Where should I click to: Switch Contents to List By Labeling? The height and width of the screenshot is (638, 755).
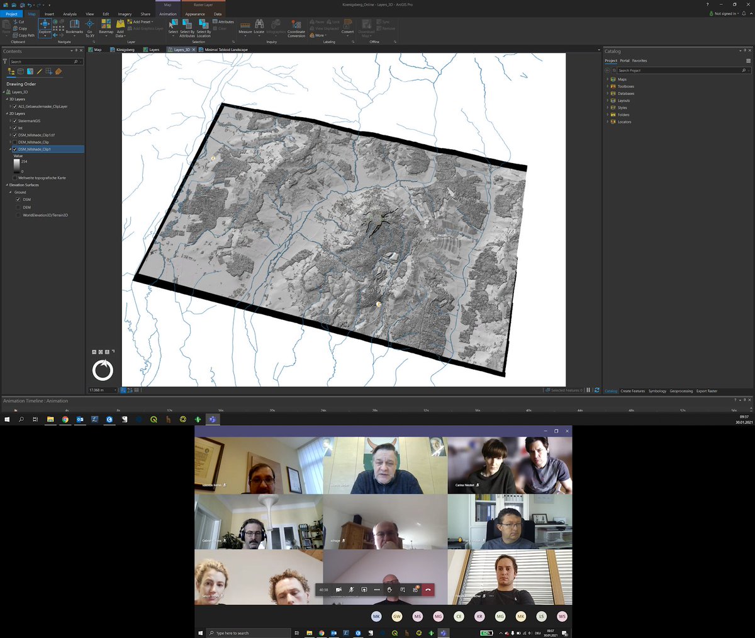point(59,72)
